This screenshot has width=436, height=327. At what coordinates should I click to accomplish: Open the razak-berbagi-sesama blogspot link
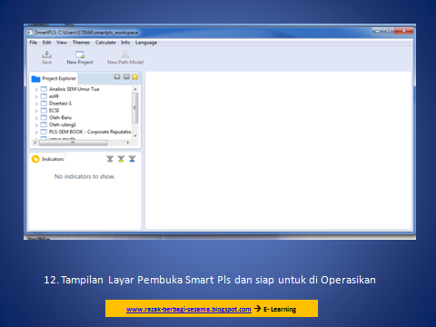[x=189, y=309]
